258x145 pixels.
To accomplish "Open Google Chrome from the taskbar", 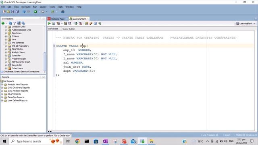I will point(77,141).
